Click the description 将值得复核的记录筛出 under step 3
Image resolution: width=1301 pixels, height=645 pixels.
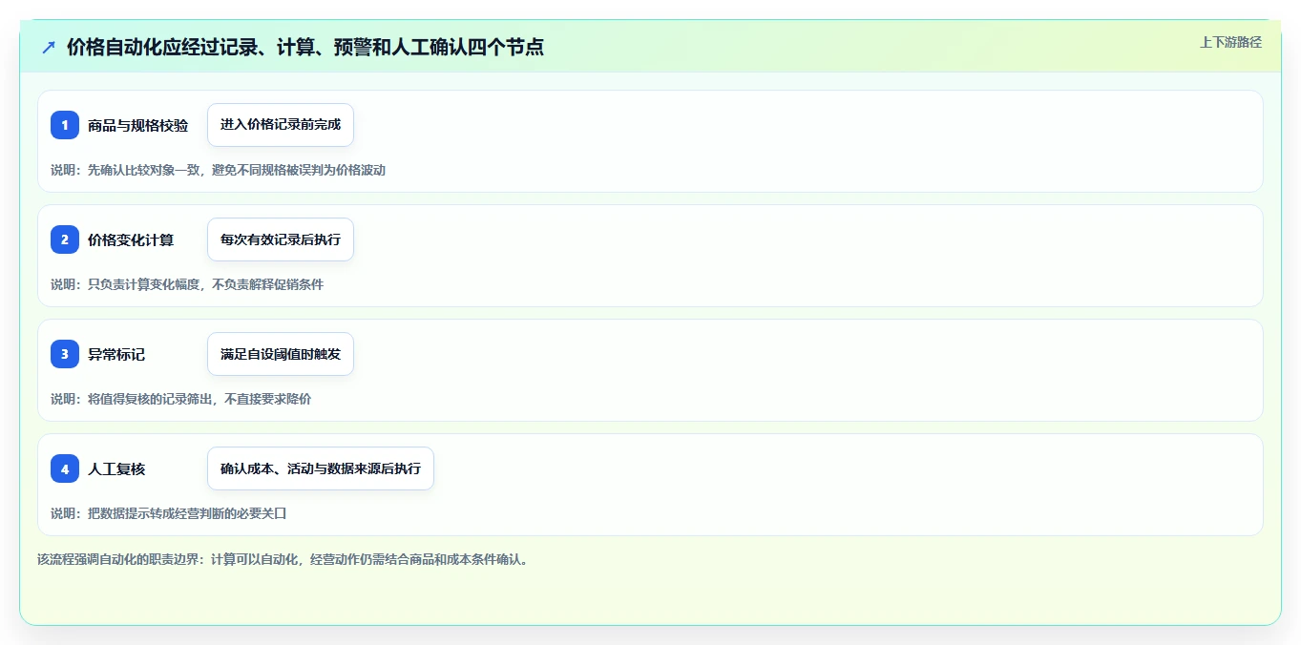point(180,399)
